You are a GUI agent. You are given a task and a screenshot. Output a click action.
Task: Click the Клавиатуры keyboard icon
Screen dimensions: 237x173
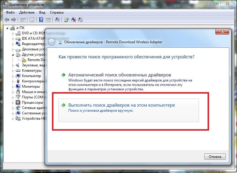point(18,71)
